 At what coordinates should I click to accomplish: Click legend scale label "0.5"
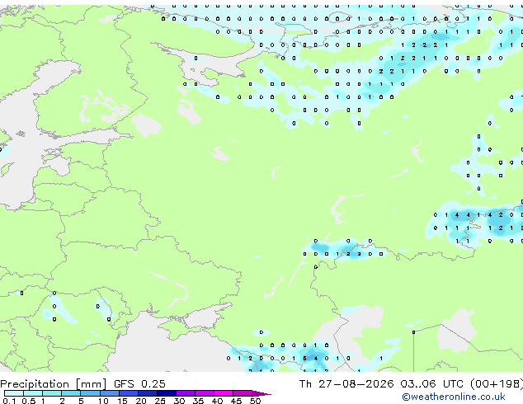click(29, 401)
